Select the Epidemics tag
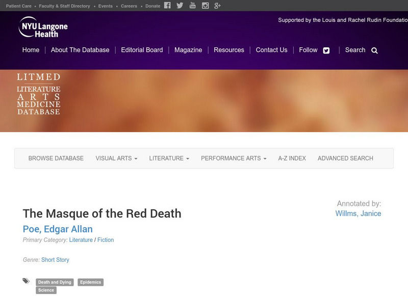Screen dimensions: 408x296 91,282
